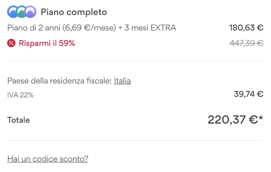Click the 'Hai un codice sconto?' link
271x172 pixels.
[x=48, y=159]
